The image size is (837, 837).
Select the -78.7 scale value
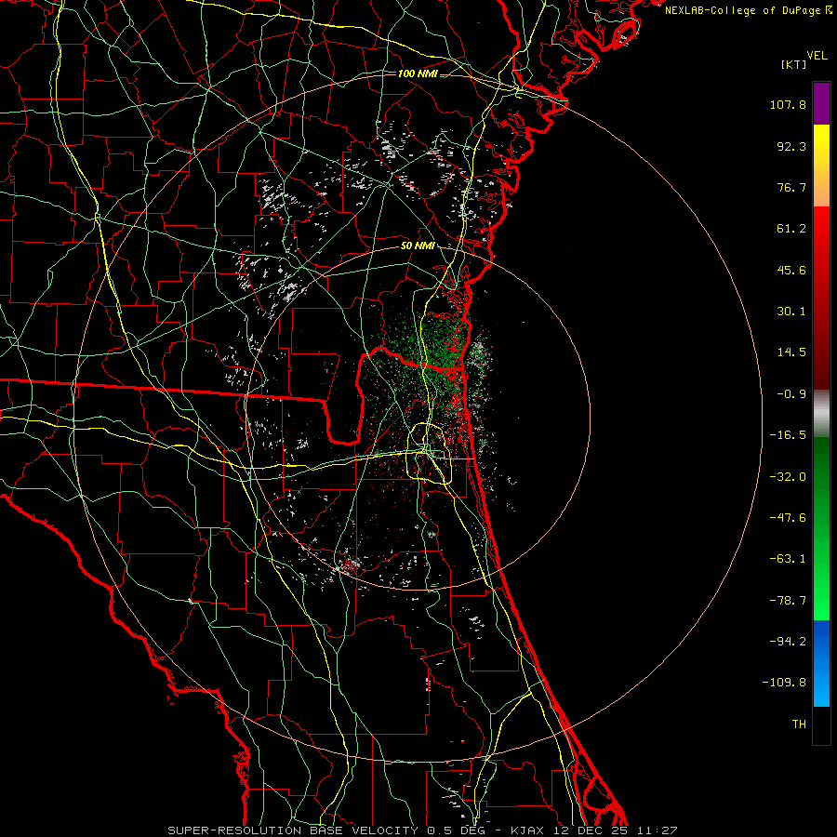coord(788,601)
